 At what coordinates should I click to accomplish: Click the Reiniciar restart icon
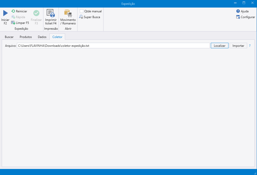coord(13,11)
